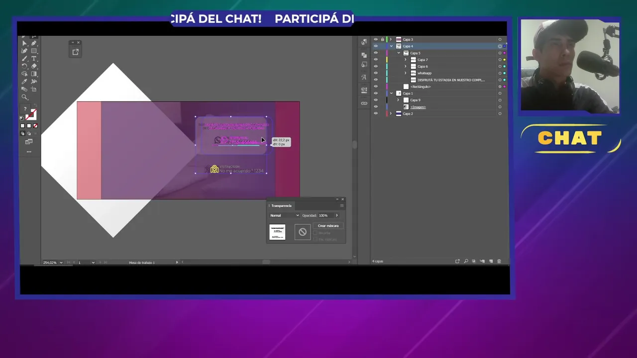This screenshot has height=358, width=637.
Task: Hide Capa 3 layer visibility
Action: pos(376,39)
